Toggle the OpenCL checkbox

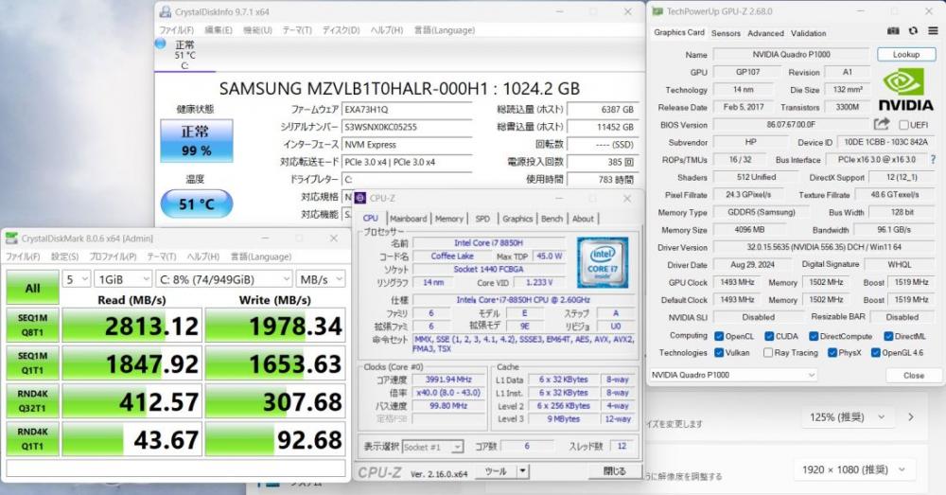[719, 336]
